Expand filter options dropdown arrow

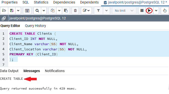(107, 10)
